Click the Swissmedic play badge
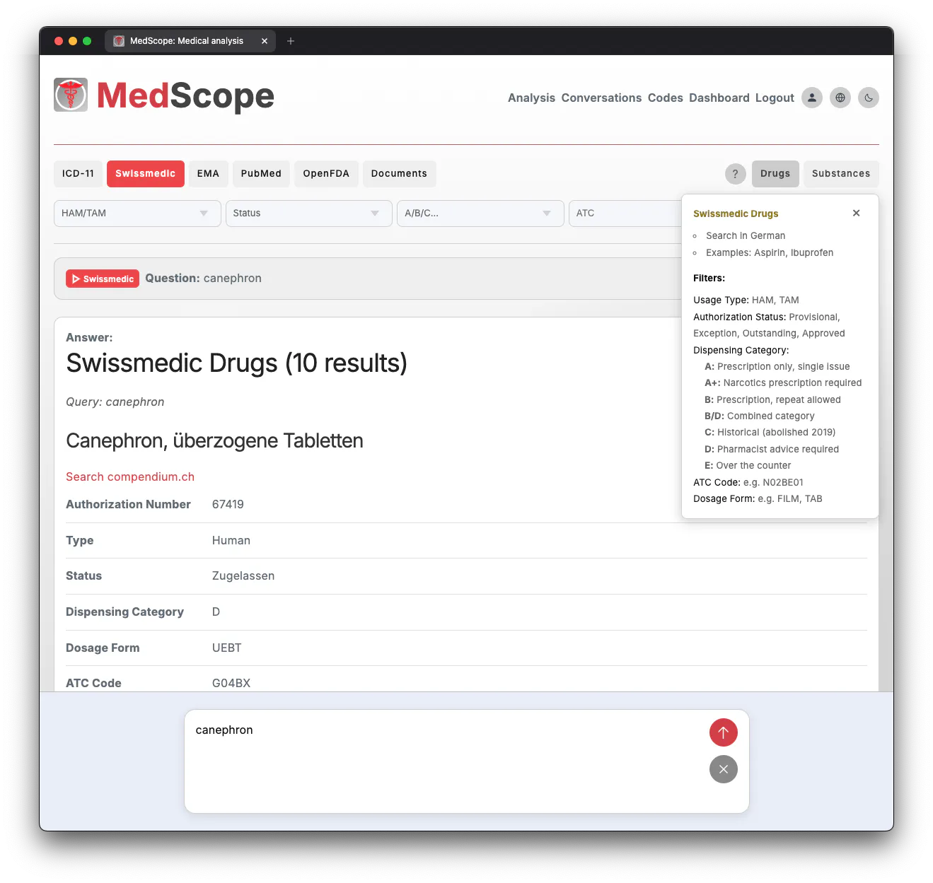 tap(103, 279)
